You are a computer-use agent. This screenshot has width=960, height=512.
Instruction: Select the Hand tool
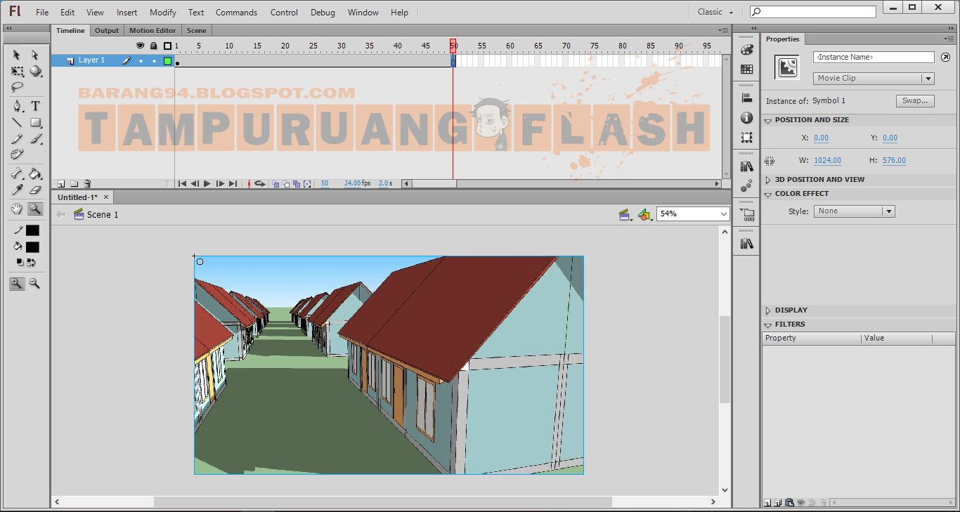(x=17, y=209)
